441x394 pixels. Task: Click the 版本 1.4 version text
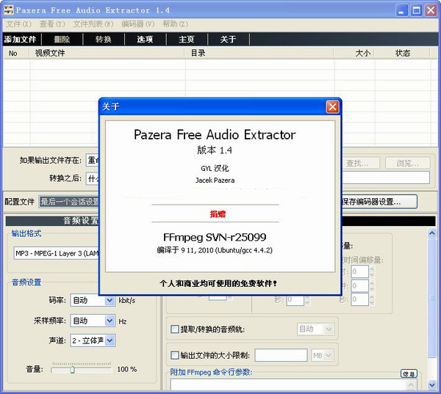215,150
